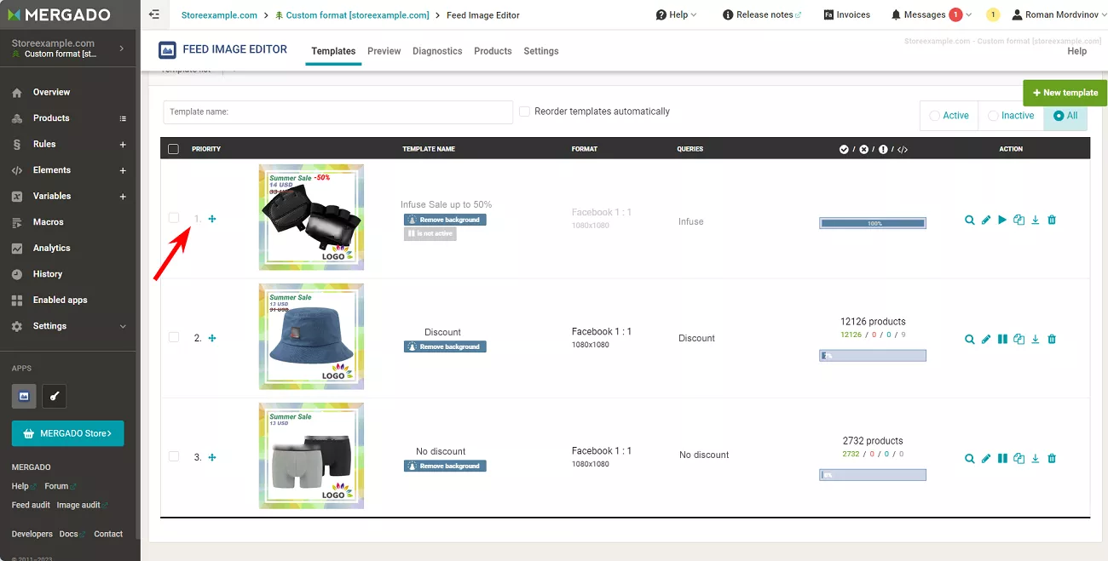Select the All templates filter
The image size is (1108, 561).
tap(1065, 116)
